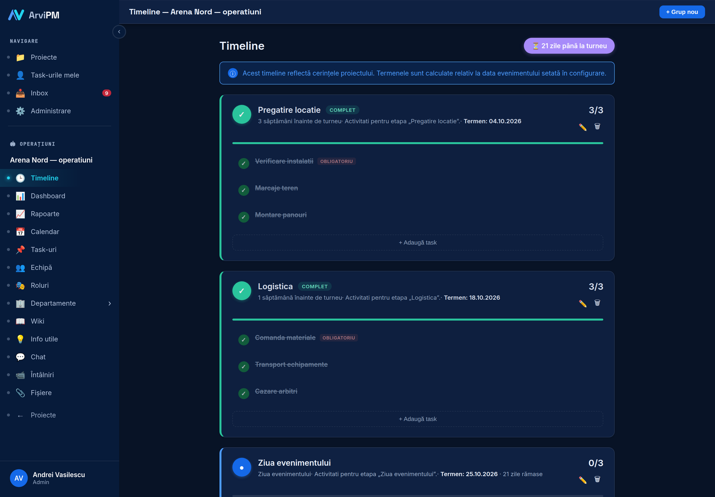Uncheck the Verificare instalatii task

click(x=244, y=163)
